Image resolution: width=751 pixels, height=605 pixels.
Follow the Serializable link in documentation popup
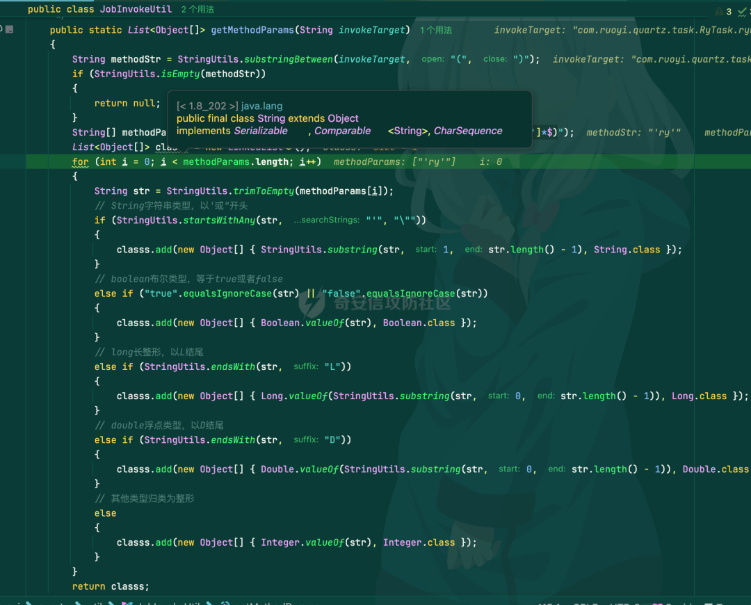(261, 131)
